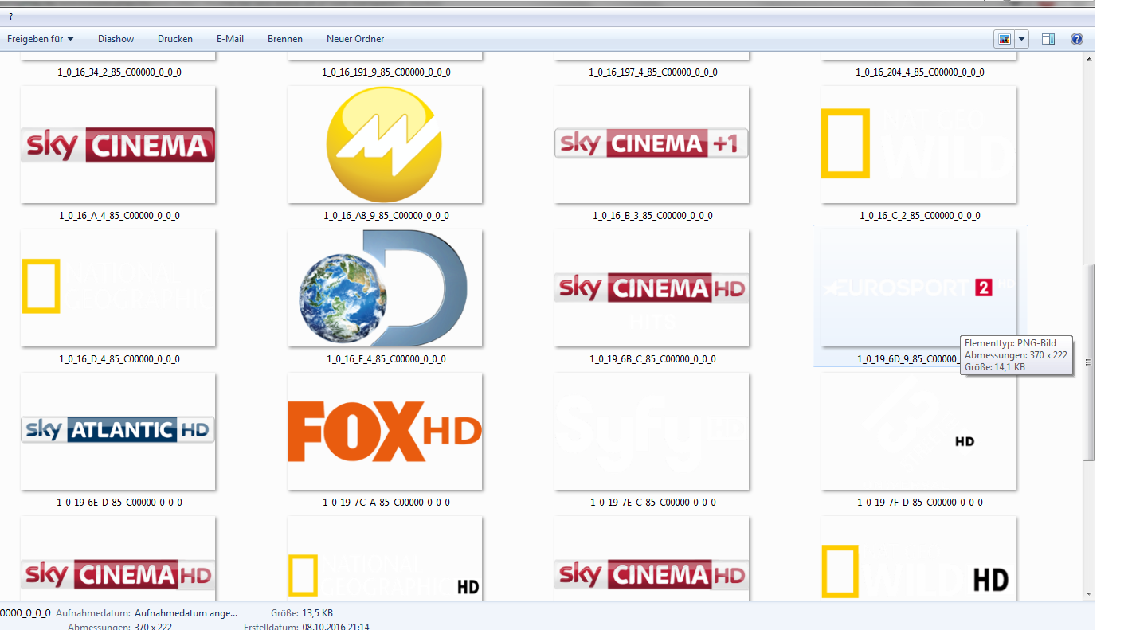Select the Sky Cinema logo thumbnail

point(118,145)
